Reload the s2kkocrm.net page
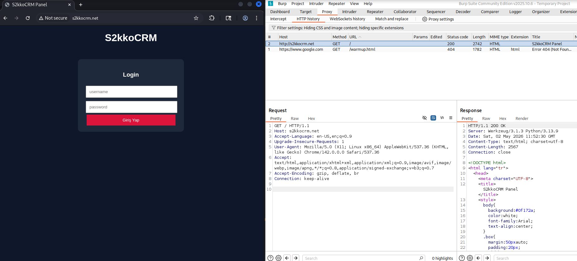577x261 pixels. pyautogui.click(x=28, y=18)
